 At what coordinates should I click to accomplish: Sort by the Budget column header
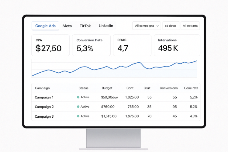coord(107,88)
